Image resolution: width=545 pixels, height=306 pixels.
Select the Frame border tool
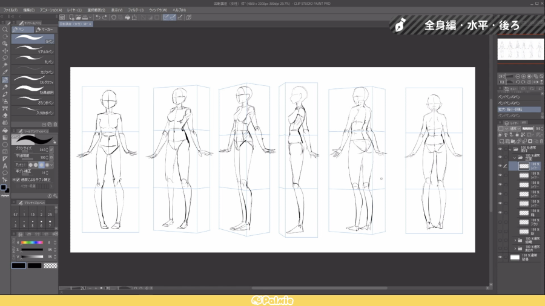pyautogui.click(x=5, y=152)
